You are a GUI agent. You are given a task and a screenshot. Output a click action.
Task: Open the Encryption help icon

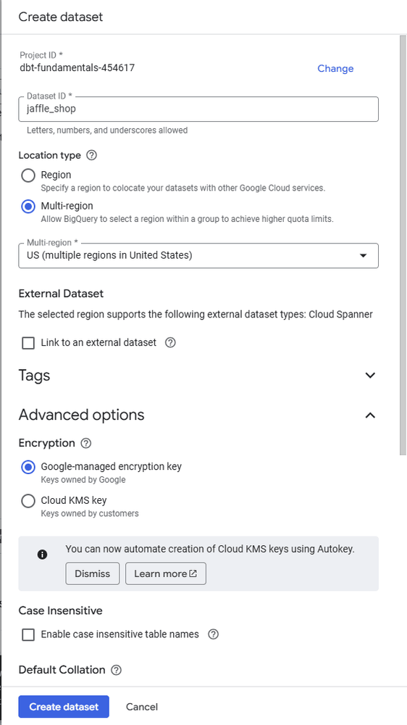86,443
